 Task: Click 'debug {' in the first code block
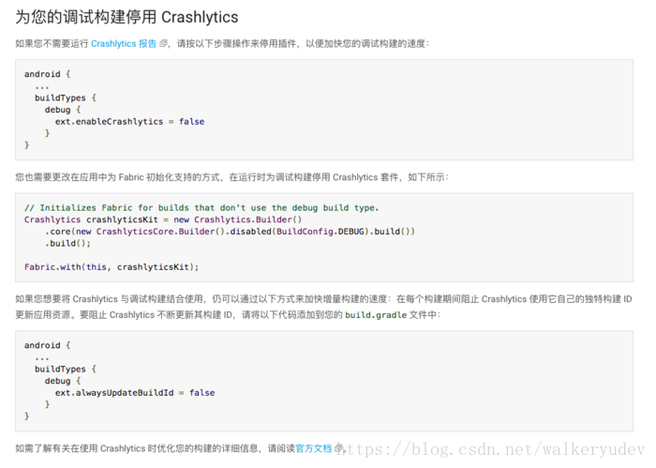63,110
